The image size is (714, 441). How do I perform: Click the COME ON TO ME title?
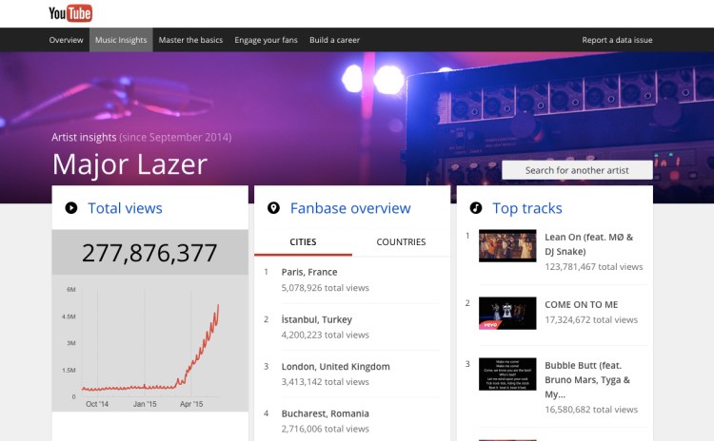click(582, 304)
